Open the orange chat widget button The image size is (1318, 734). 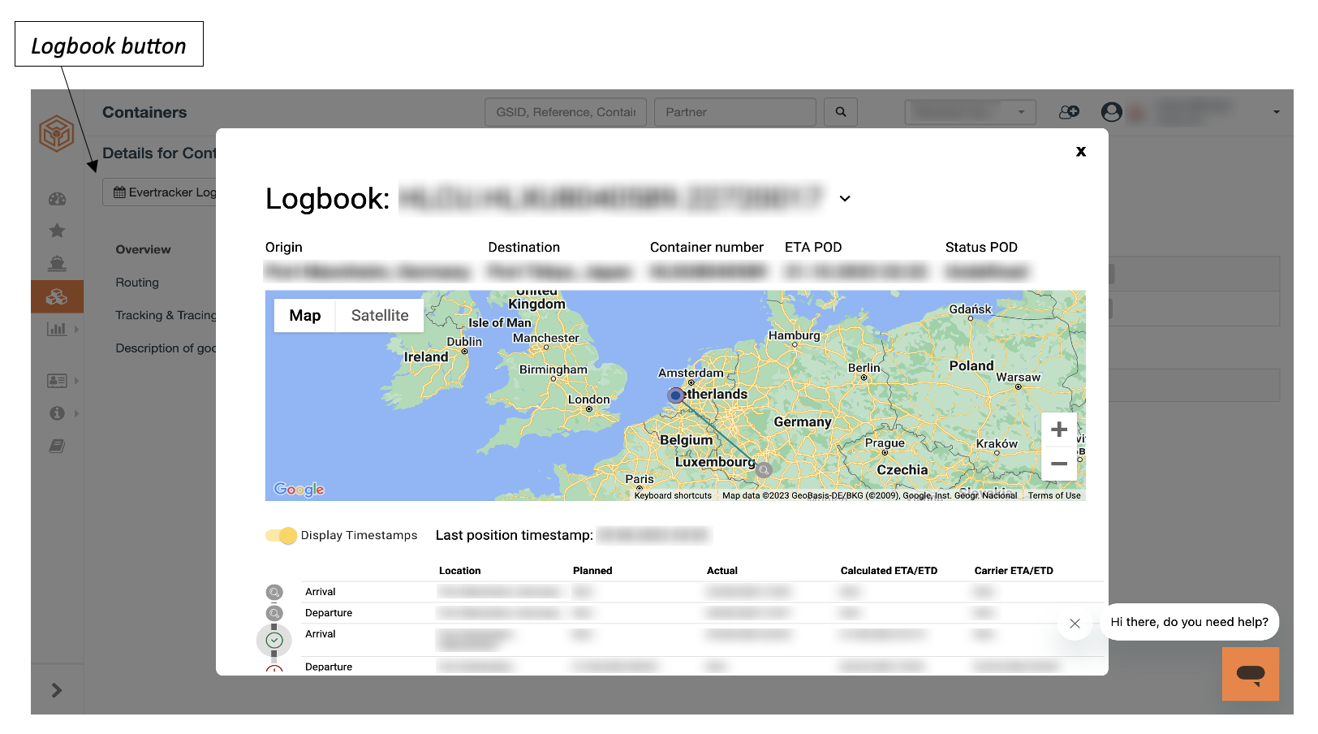click(1251, 674)
